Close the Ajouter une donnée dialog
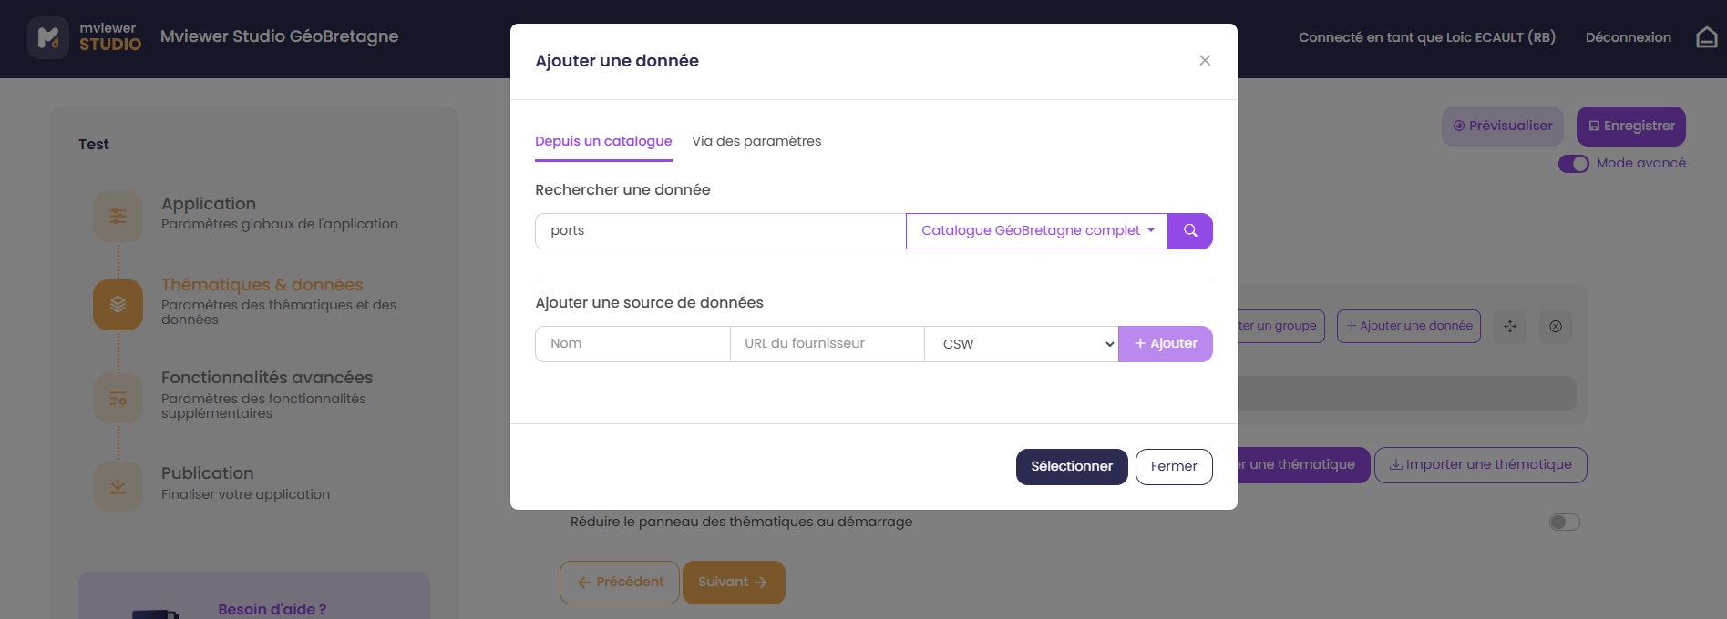 coord(1205,60)
